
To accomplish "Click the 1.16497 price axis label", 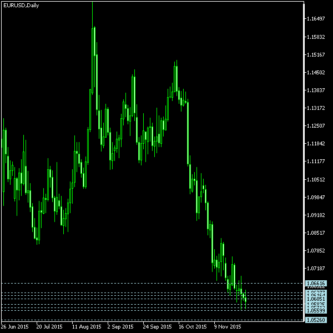I will 316,19.
